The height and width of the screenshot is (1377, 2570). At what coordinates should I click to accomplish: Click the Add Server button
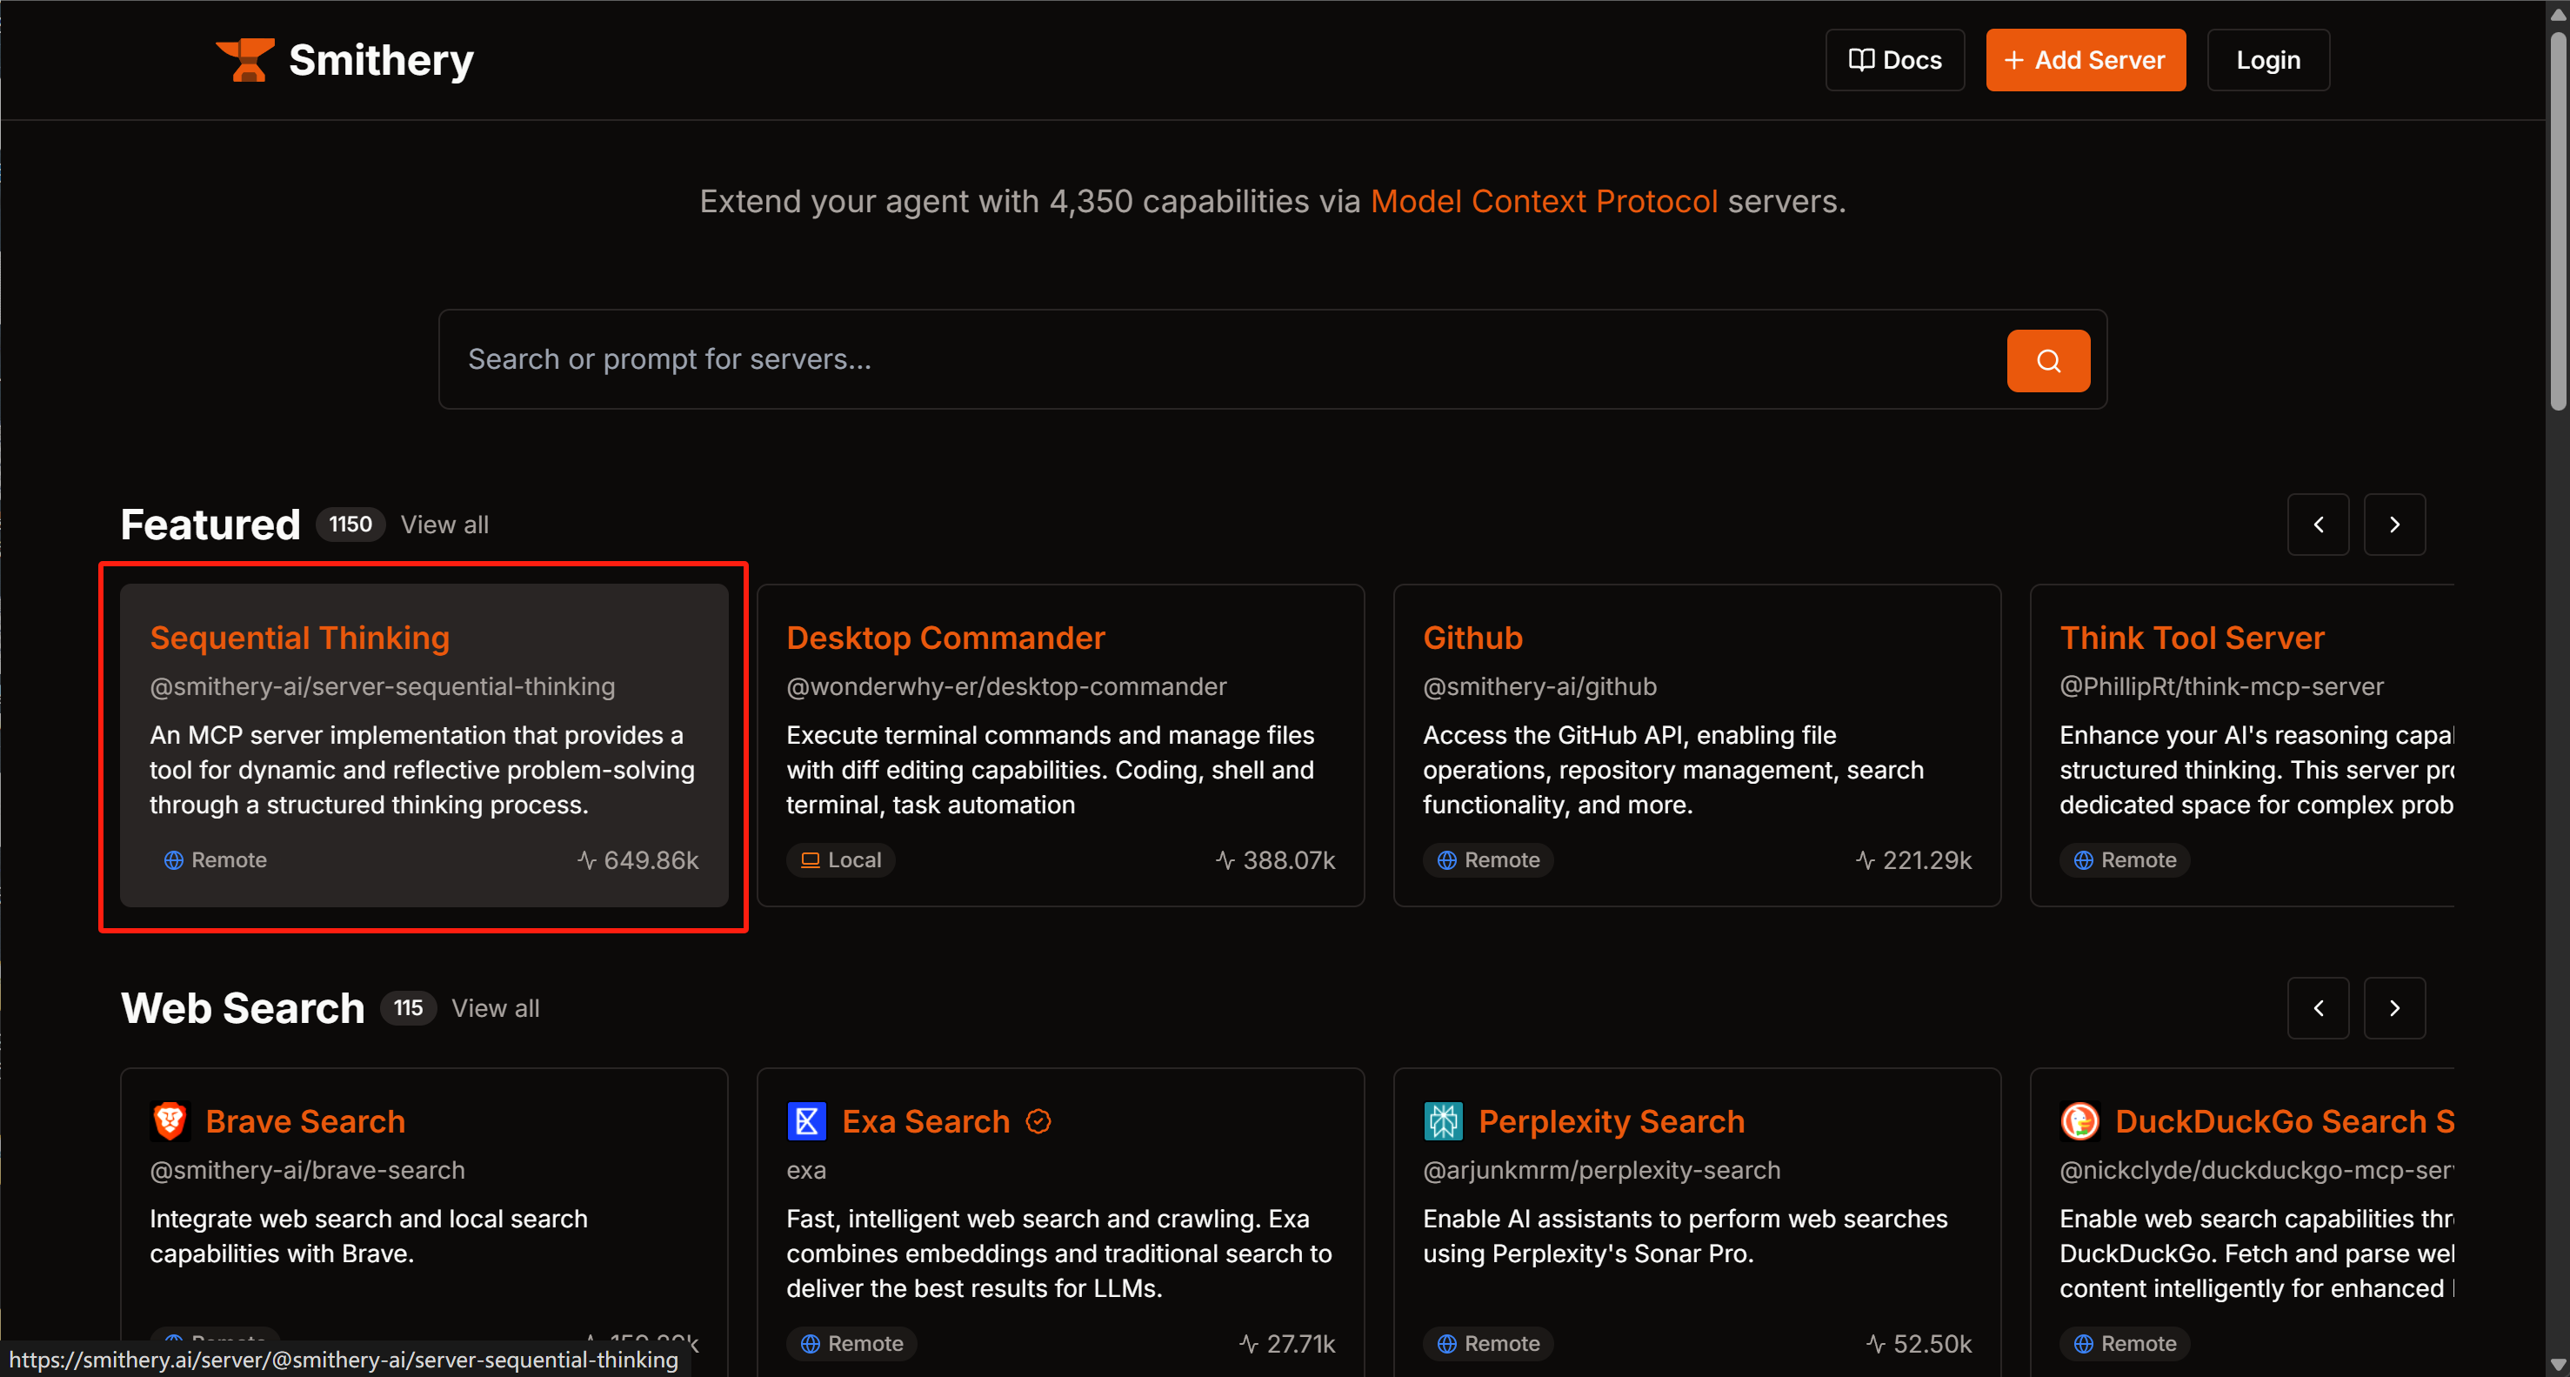tap(2085, 60)
